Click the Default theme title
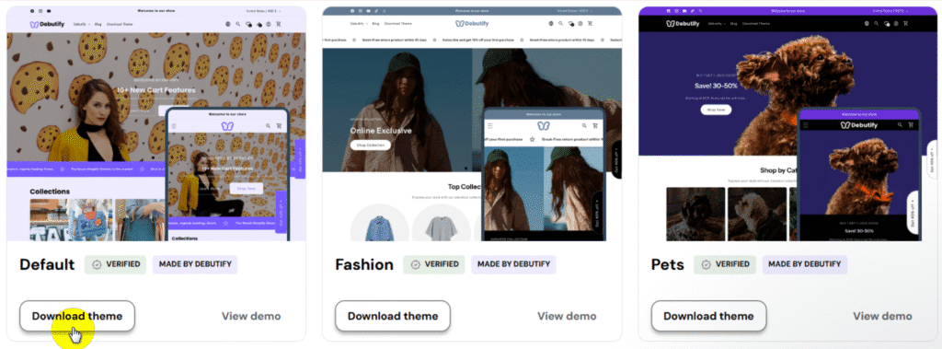Image resolution: width=942 pixels, height=349 pixels. (x=47, y=265)
